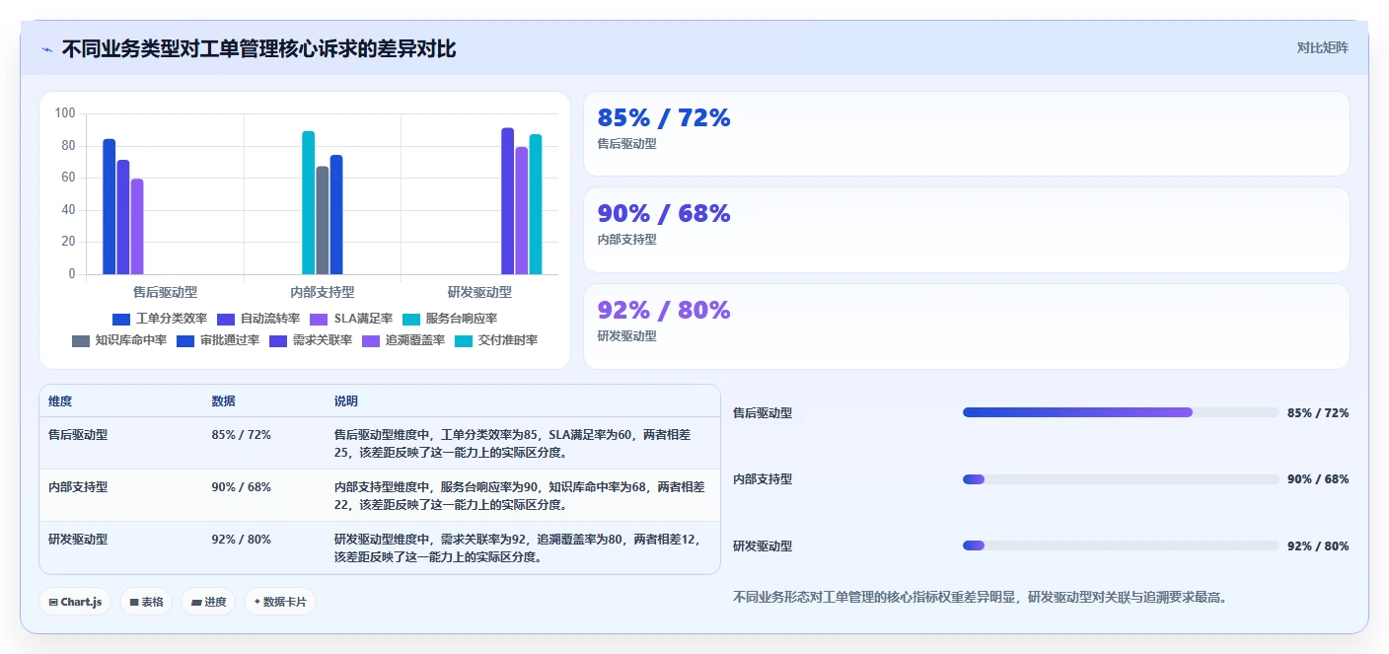Toggle the 知识库命中率 legend item

119,340
